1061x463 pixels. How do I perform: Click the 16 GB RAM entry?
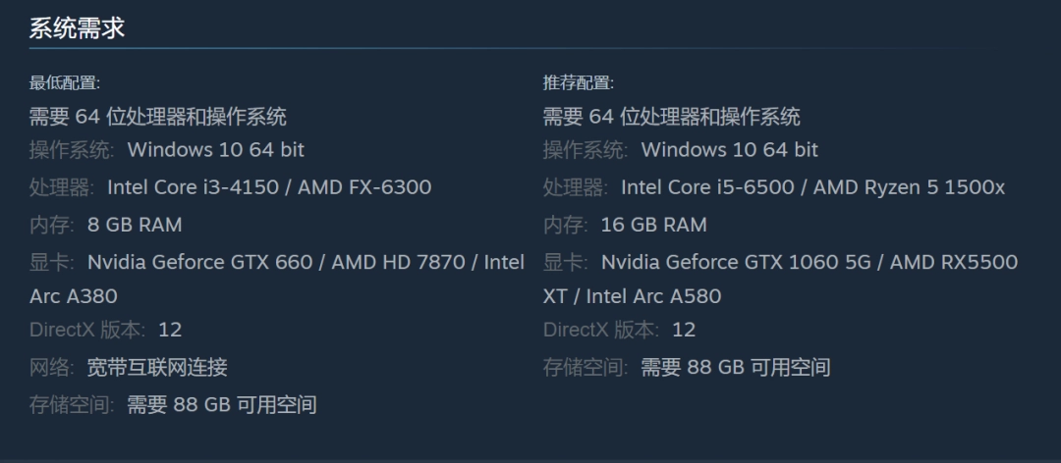click(653, 225)
